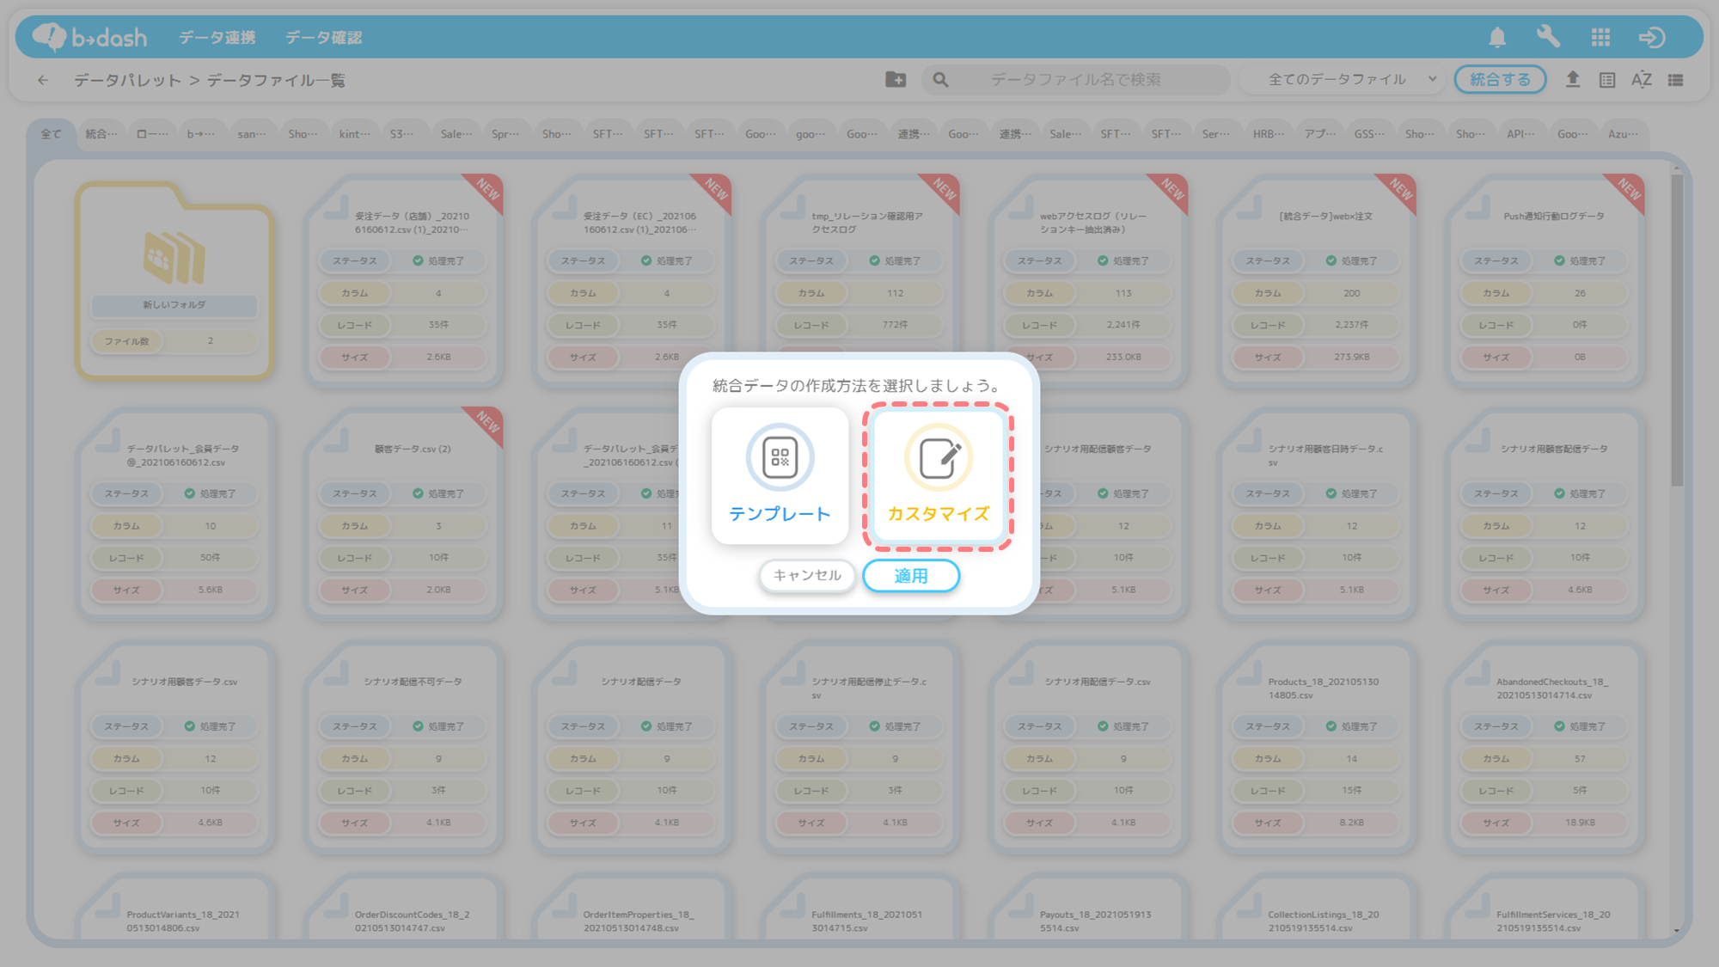The image size is (1719, 967).
Task: Click the status check icon on Push通知行動ログデータ card
Action: click(1559, 260)
